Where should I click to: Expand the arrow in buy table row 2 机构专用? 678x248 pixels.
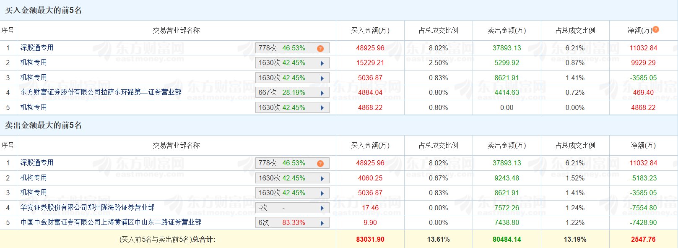tap(322, 63)
